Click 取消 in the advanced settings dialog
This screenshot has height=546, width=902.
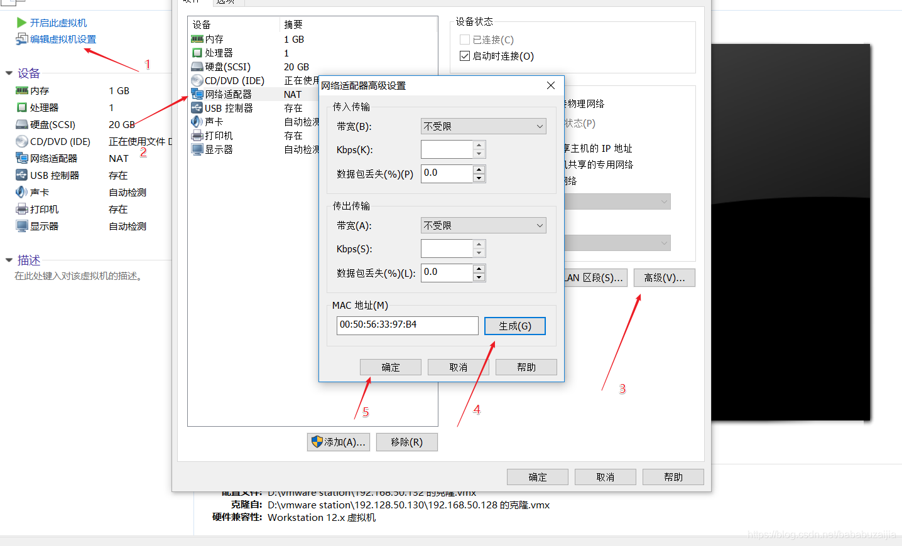[x=459, y=367]
